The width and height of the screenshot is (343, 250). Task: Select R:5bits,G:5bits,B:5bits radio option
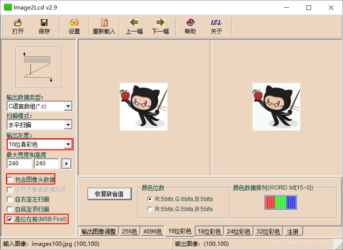tap(150, 209)
